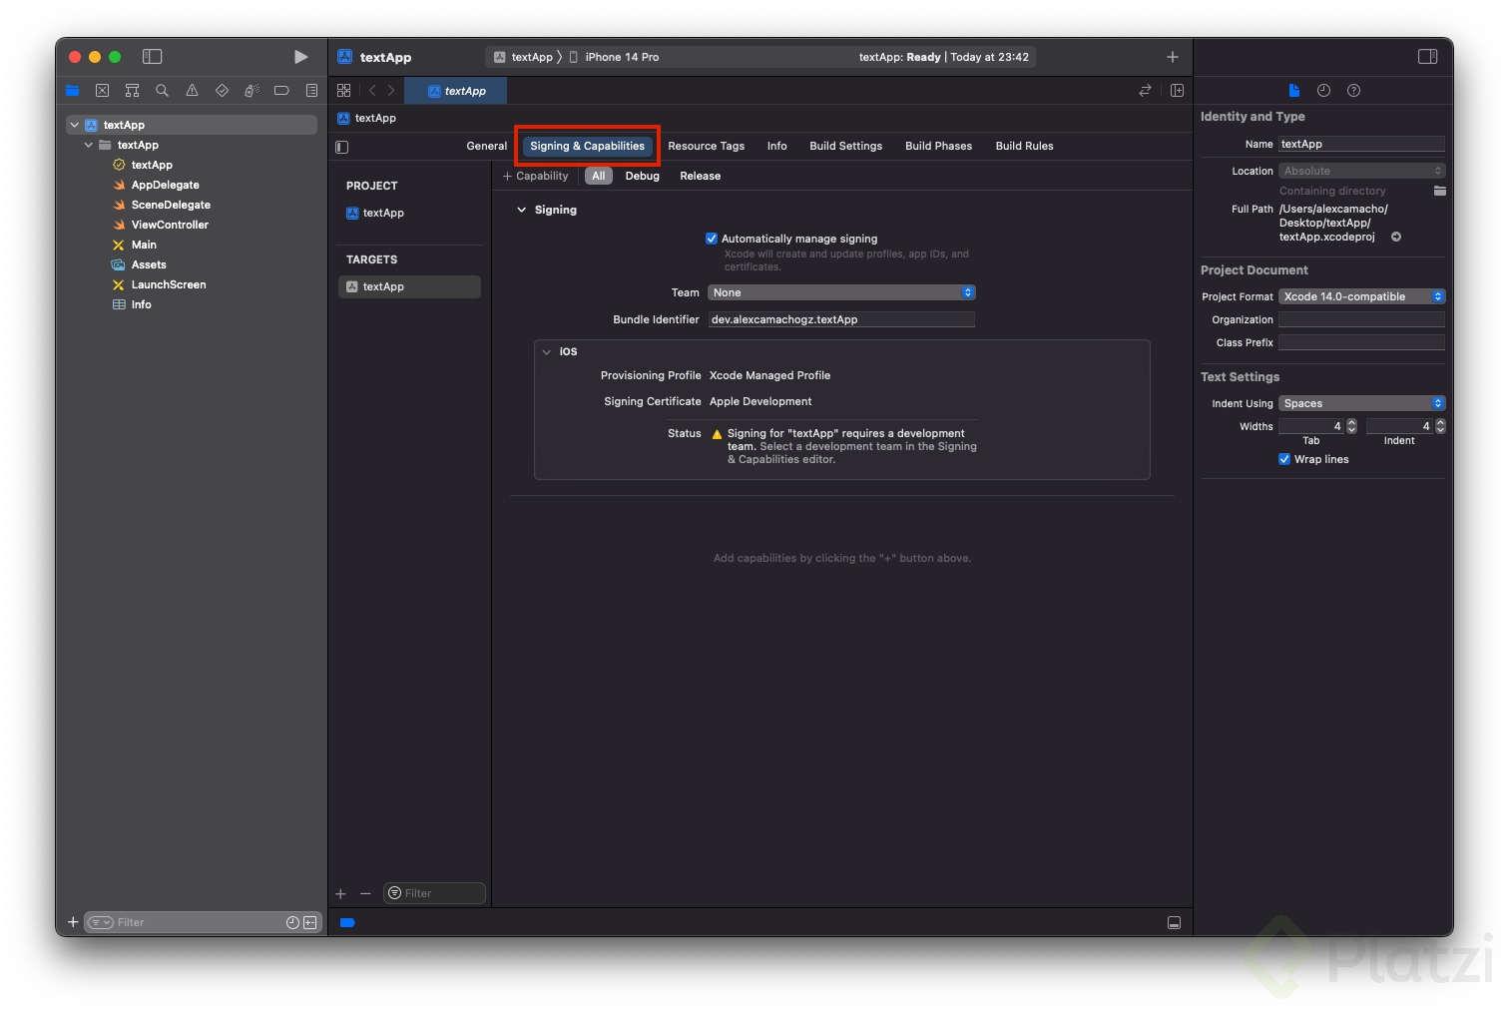Open the Build Settings tab
The width and height of the screenshot is (1509, 1010).
click(846, 146)
